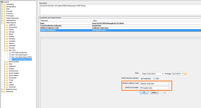Screen dimensions: 201x108
Task: Collapse the State Reports folder
Action: coord(2,23)
